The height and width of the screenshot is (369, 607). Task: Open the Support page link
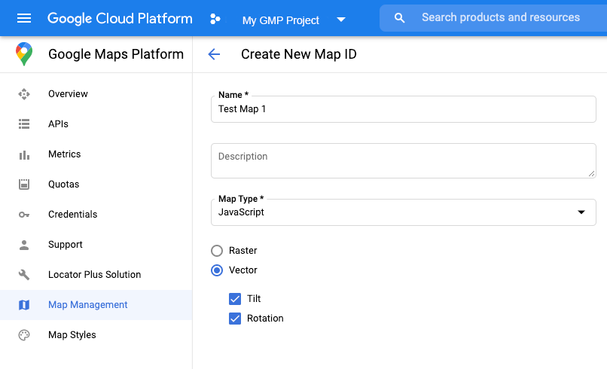coord(65,245)
